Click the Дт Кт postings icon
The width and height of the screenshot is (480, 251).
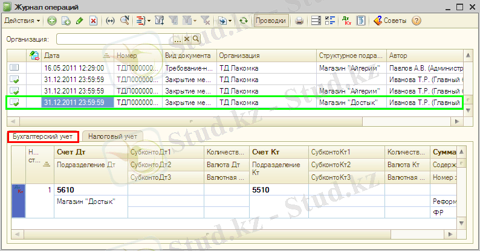346,21
